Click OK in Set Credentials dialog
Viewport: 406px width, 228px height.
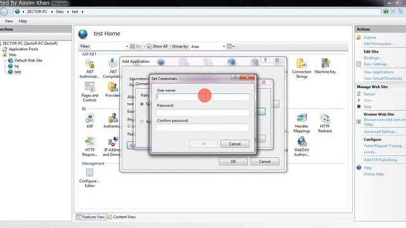point(204,144)
